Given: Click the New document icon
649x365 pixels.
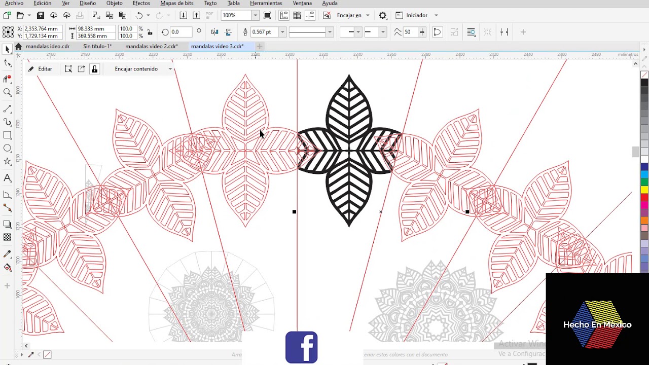Looking at the screenshot, I should pyautogui.click(x=7, y=15).
